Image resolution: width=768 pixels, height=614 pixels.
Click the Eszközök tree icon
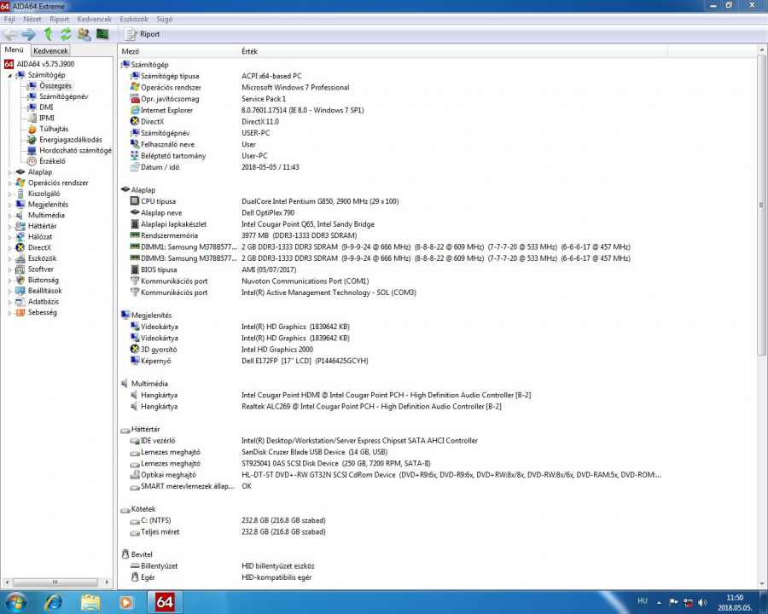(20, 258)
